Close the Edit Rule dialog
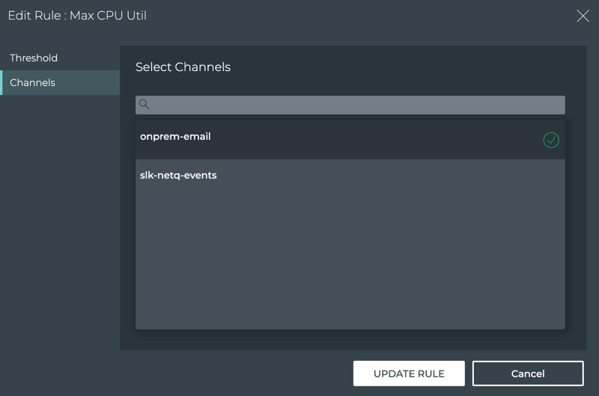Viewport: 599px width, 396px height. tap(583, 16)
